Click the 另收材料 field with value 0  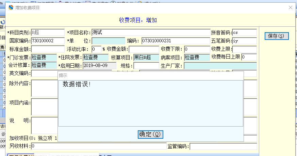[99, 146]
